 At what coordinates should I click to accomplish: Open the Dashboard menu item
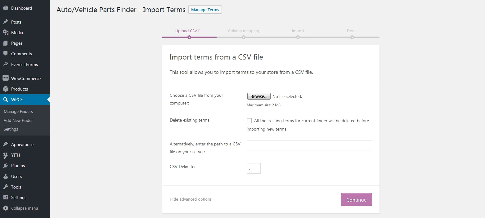[x=21, y=8]
